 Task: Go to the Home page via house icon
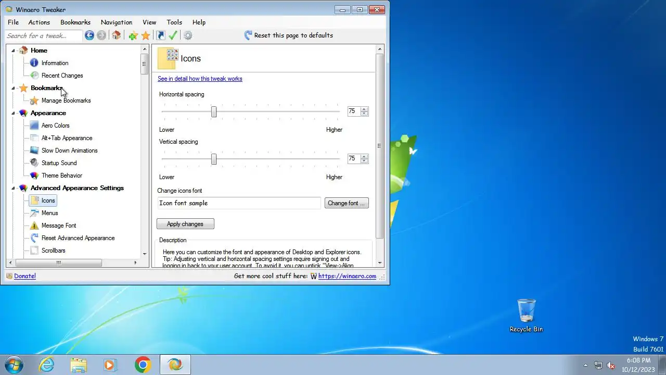coord(117,35)
